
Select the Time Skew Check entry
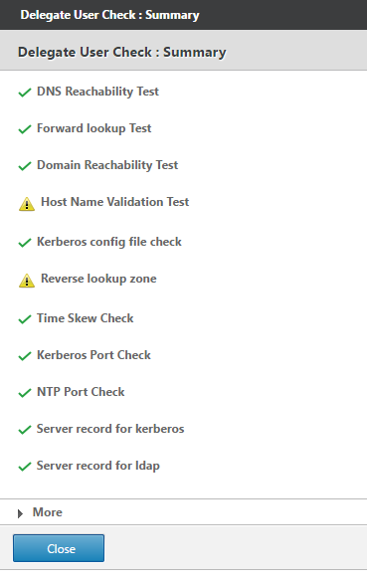(x=86, y=318)
